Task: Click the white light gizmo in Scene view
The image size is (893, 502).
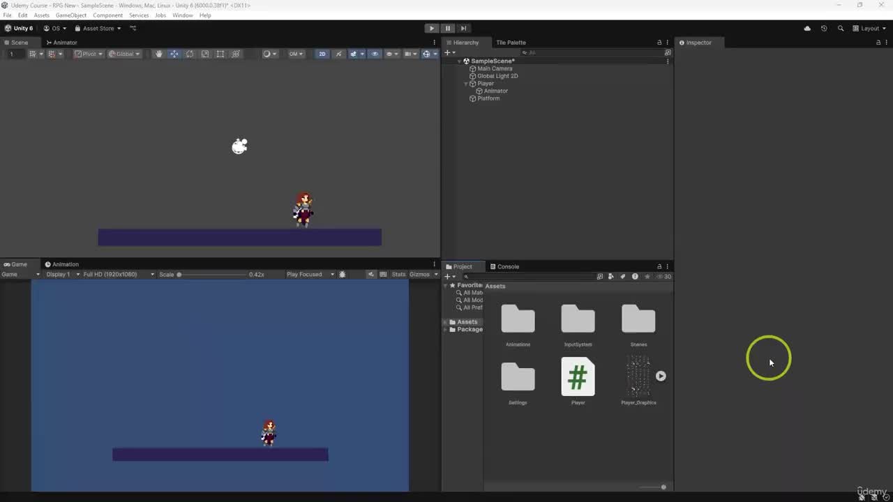Action: 239,146
